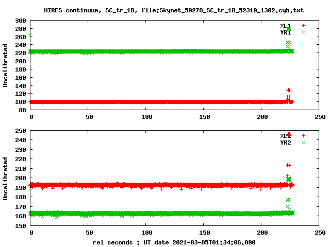
Task: Click the "rel seconds : UT date" axis caption
Action: pyautogui.click(x=174, y=242)
